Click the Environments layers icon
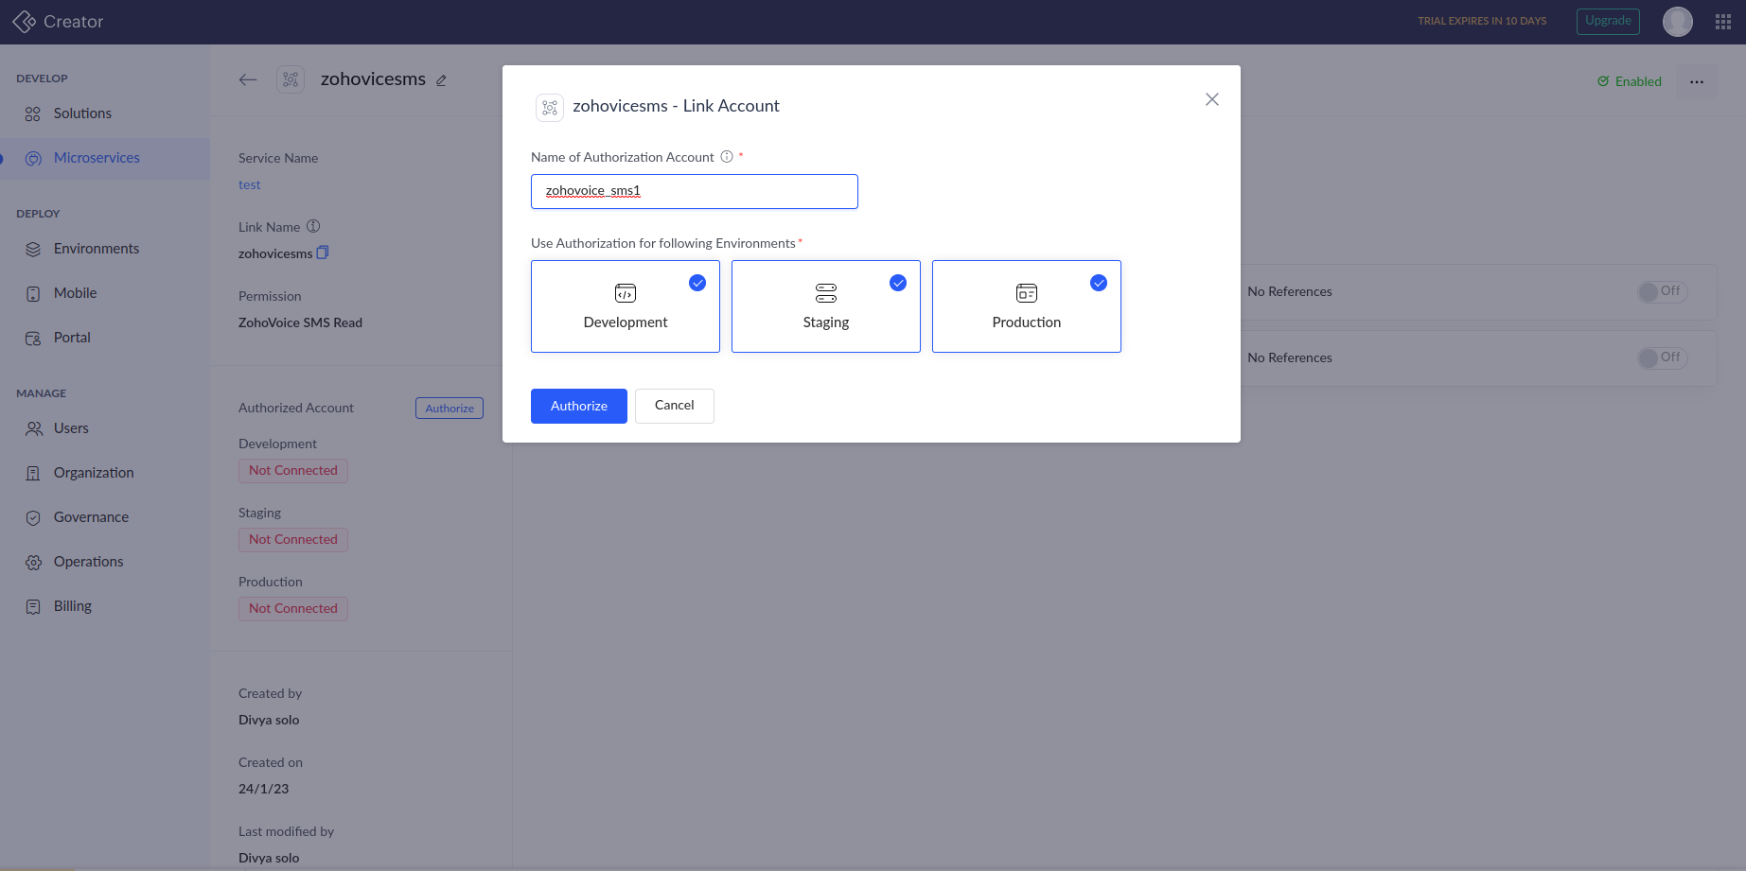This screenshot has height=871, width=1746. (33, 250)
